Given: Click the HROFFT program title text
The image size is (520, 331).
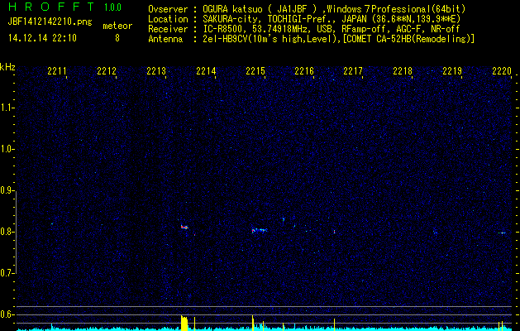Looking at the screenshot, I should 51,7.
